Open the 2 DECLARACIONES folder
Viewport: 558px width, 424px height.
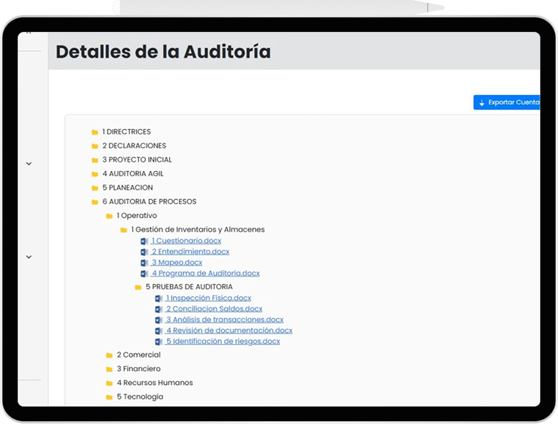[134, 146]
